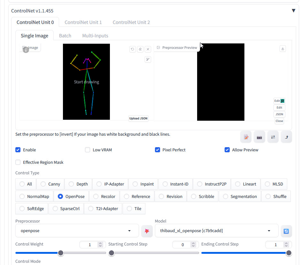The width and height of the screenshot is (300, 265).
Task: Open the brush color tool on the image canvas
Action: (148, 59)
